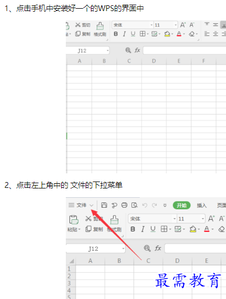The height and width of the screenshot is (299, 226).
Task: Pick the yellow fill color bucket in step 1 ribbon
Action: pyautogui.click(x=167, y=34)
